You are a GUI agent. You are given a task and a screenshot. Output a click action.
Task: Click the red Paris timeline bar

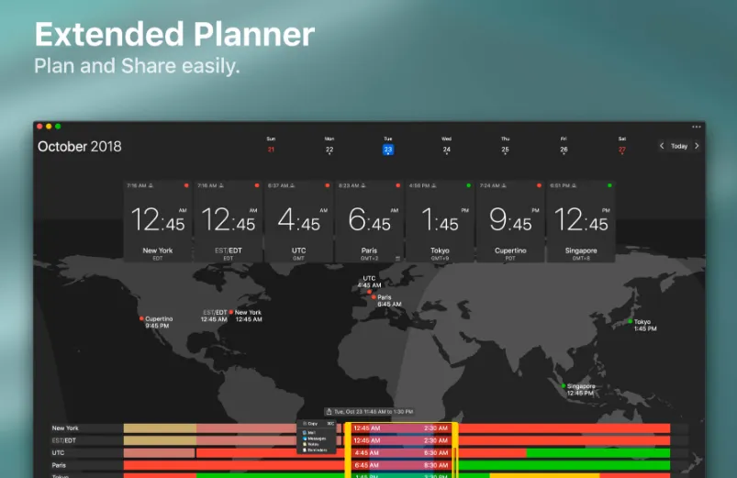point(234,465)
